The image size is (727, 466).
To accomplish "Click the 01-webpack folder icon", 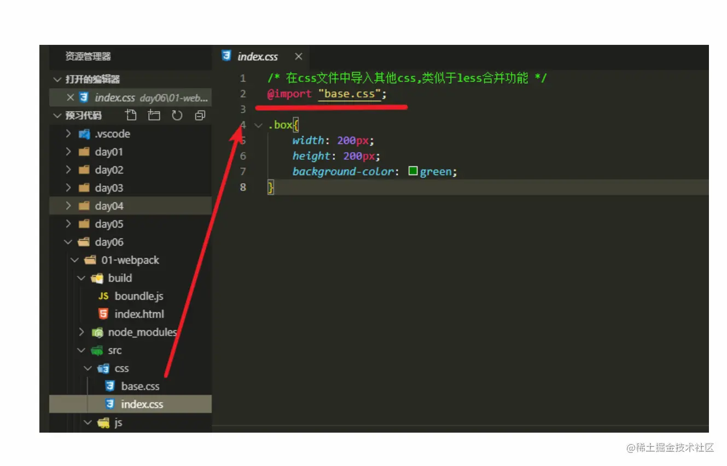I will 91,260.
